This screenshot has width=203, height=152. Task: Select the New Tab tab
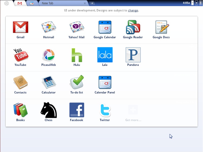coord(63,3)
